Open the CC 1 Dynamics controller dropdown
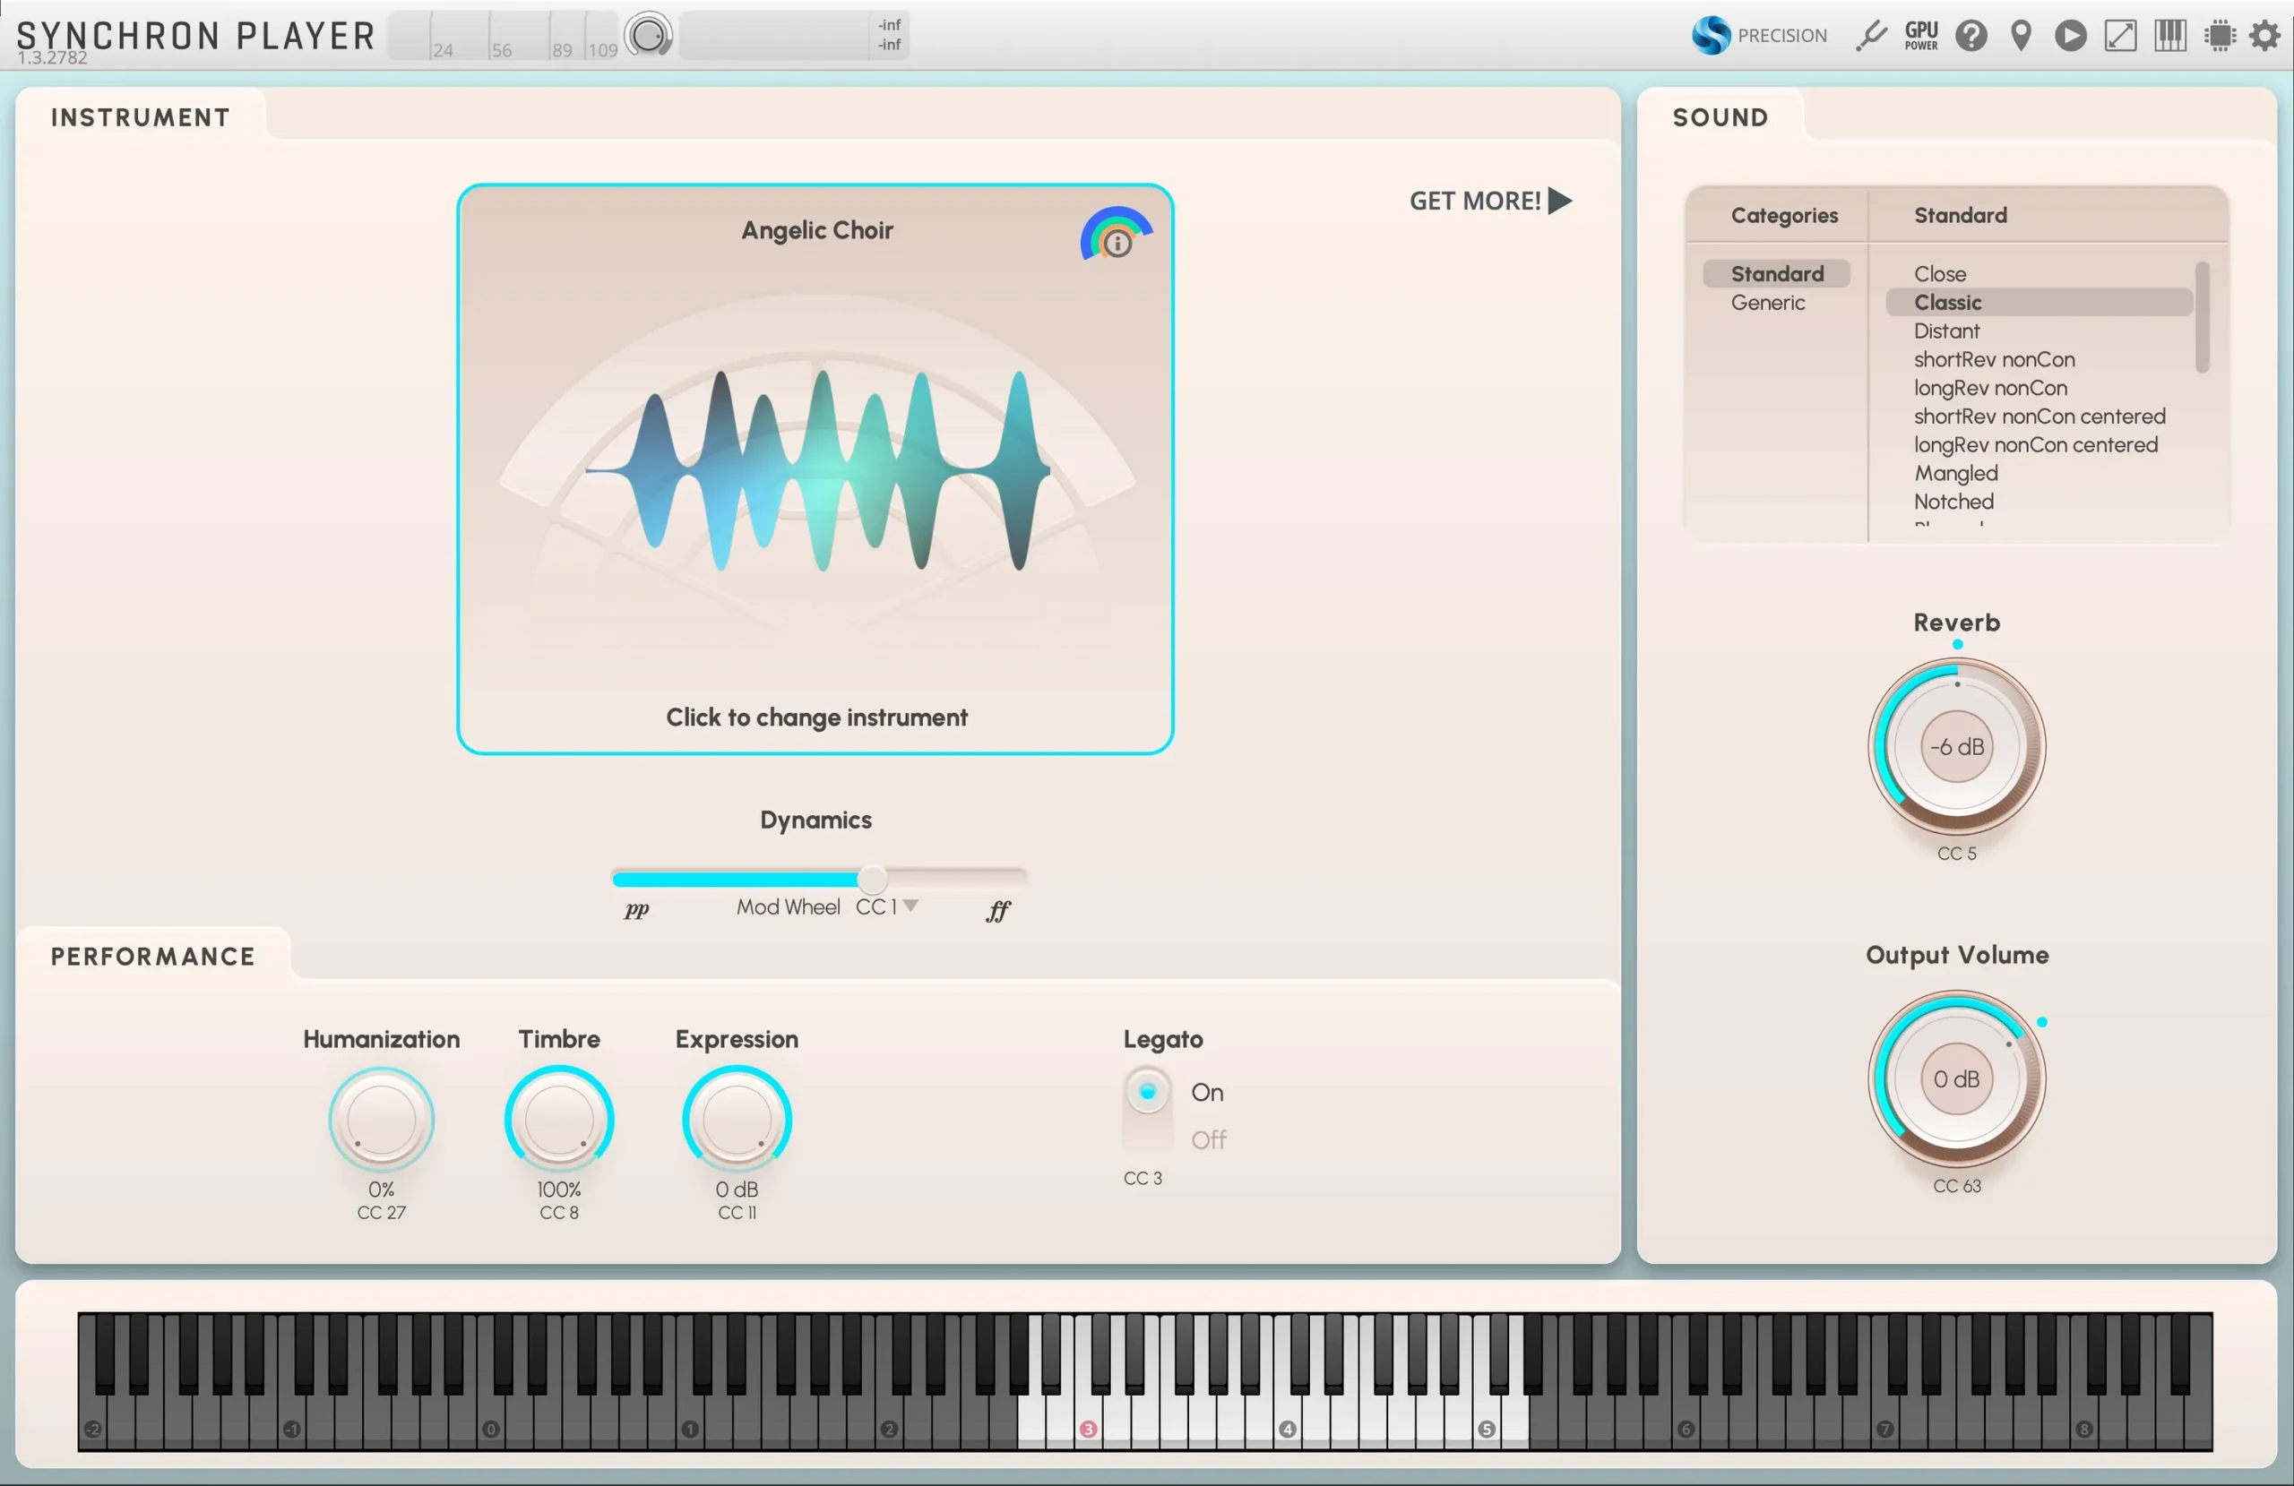This screenshot has height=1486, width=2294. tap(910, 906)
